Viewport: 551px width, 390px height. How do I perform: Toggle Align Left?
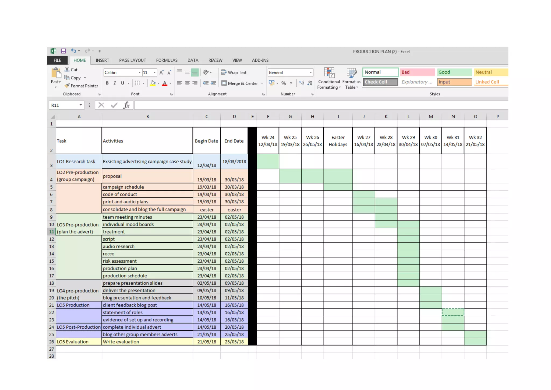179,83
